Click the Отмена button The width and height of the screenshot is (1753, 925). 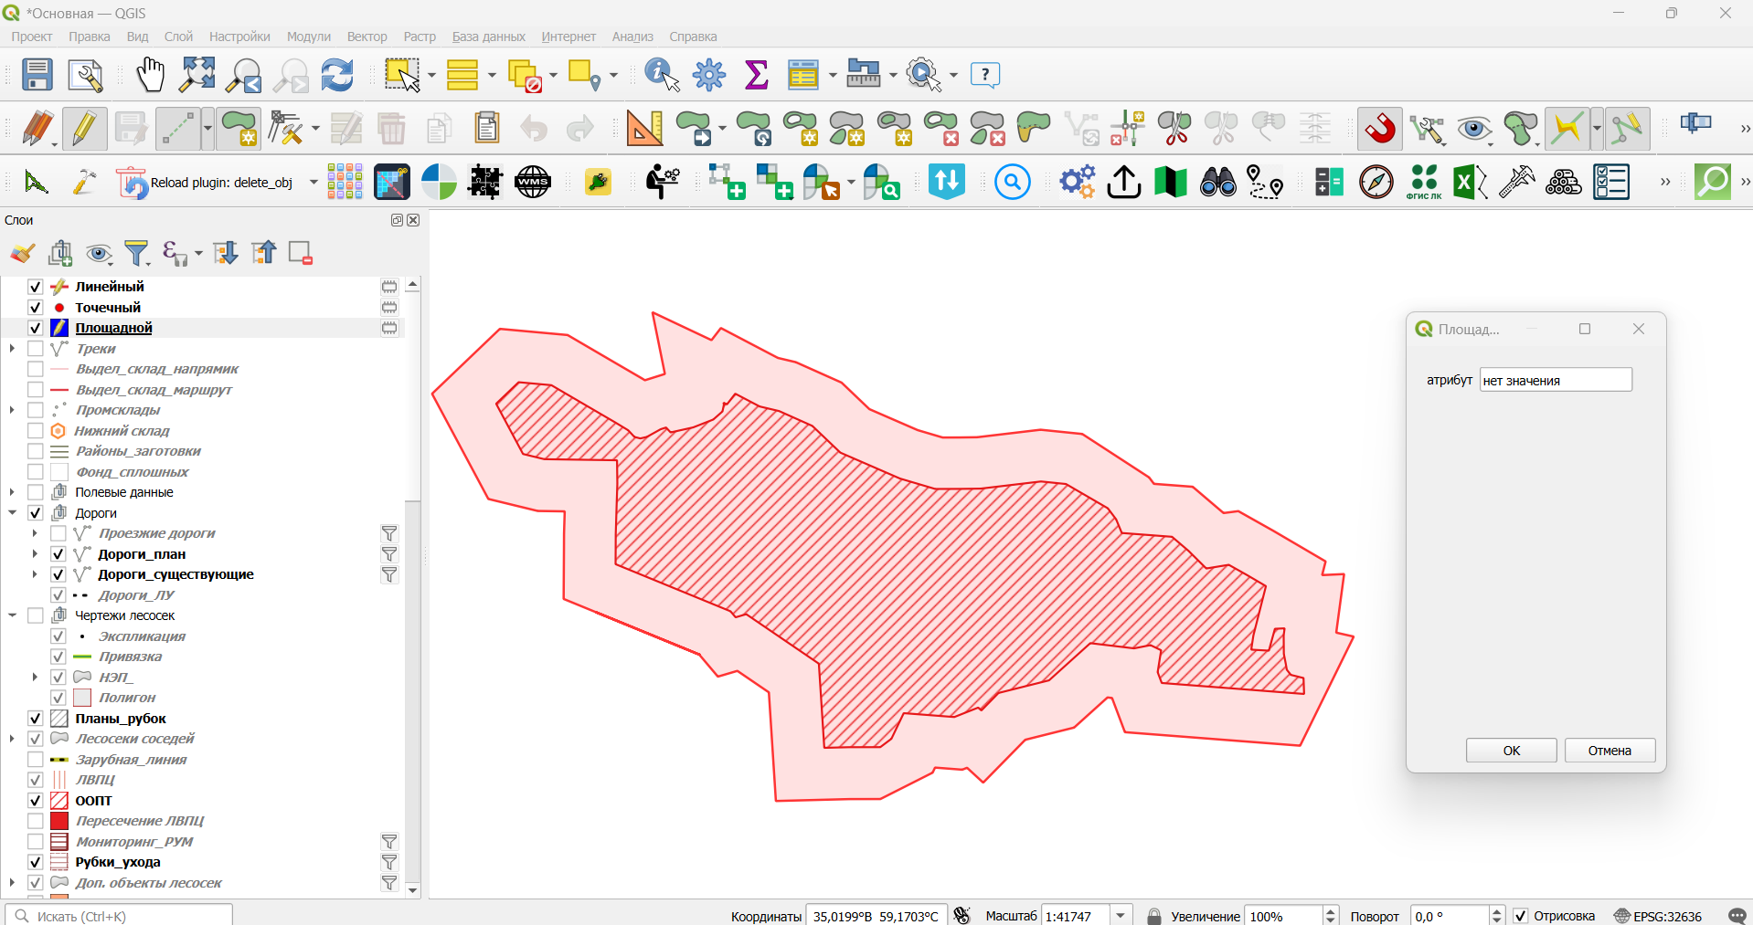click(1610, 751)
